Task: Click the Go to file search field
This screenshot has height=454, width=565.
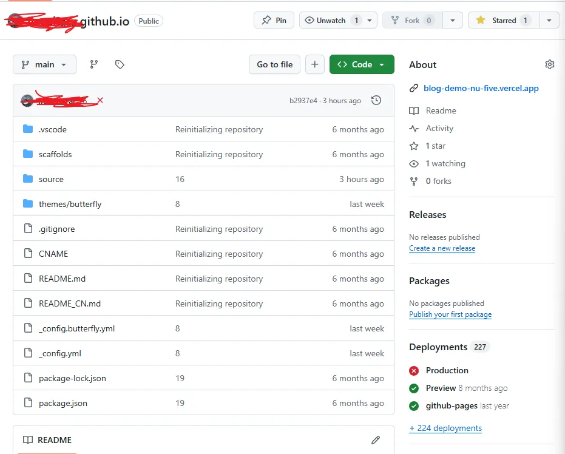Action: (x=274, y=64)
